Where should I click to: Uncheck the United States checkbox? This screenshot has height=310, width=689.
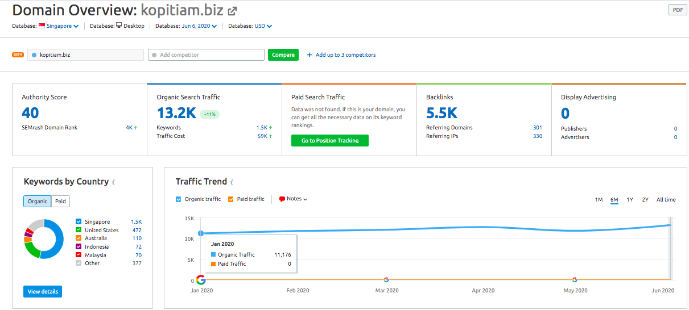coord(79,230)
